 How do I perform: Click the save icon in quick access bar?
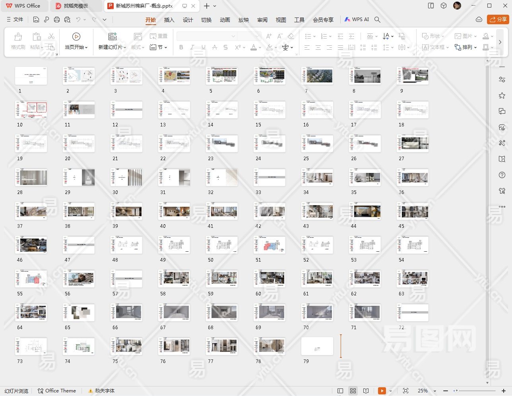point(36,19)
